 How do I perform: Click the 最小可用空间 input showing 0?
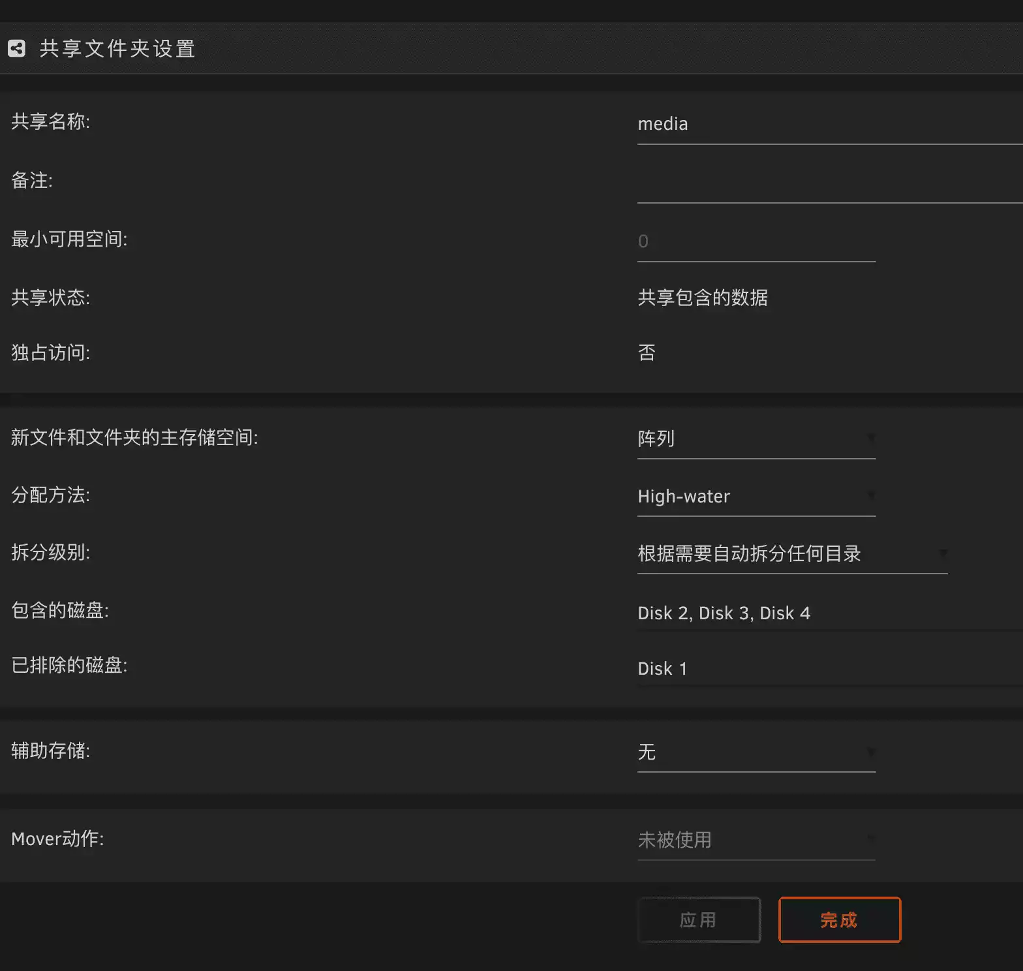pos(756,242)
